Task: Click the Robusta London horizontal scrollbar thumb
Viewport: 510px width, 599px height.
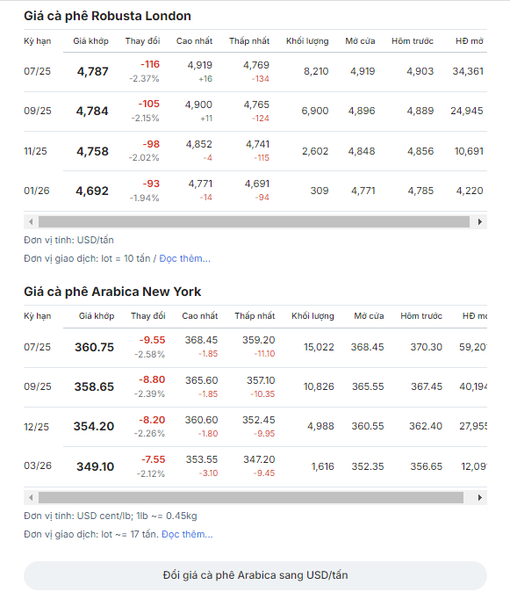Action: [x=254, y=222]
